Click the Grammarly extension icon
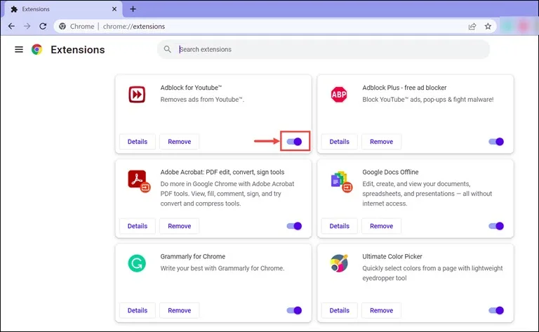 pyautogui.click(x=137, y=263)
